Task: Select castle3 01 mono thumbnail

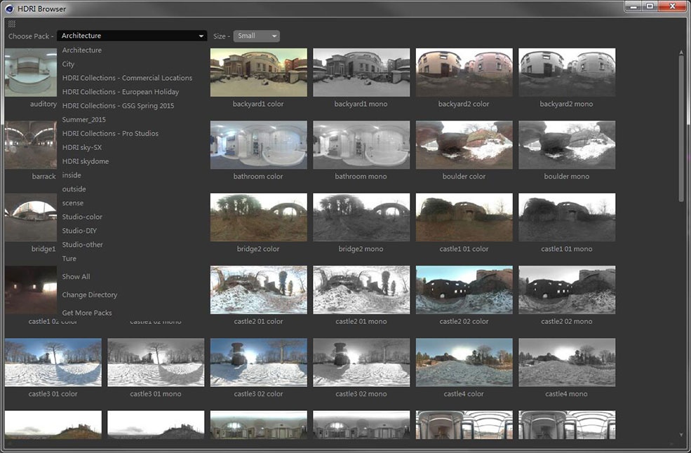Action: coord(156,363)
